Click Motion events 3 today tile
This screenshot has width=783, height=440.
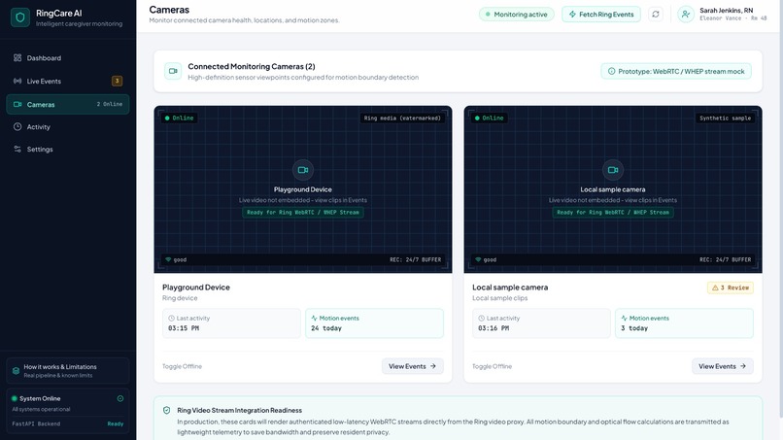click(x=685, y=323)
